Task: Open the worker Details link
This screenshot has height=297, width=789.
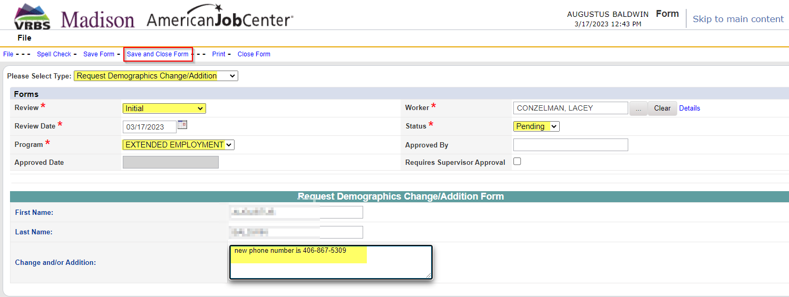Action: 689,108
